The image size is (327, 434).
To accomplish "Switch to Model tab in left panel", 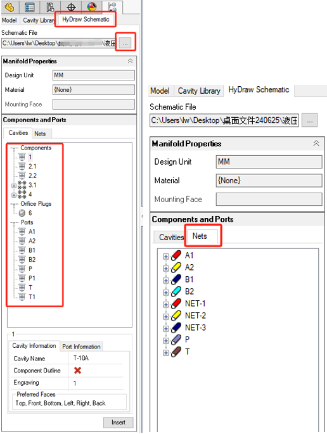I will tap(9, 20).
